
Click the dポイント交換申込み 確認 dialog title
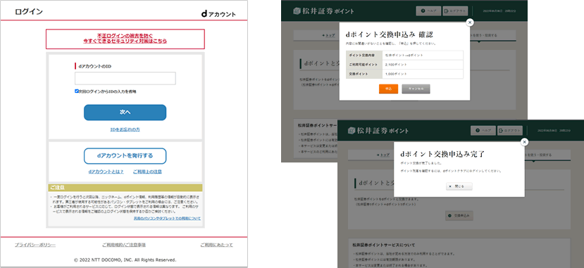(x=389, y=34)
